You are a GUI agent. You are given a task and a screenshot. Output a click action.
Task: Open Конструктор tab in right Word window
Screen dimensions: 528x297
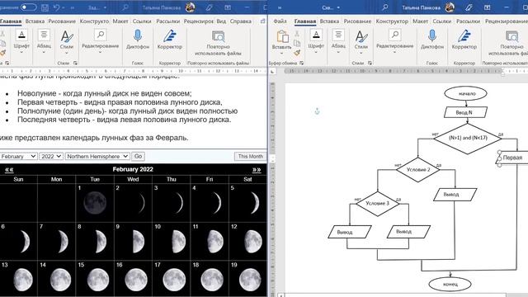pyautogui.click(x=392, y=21)
